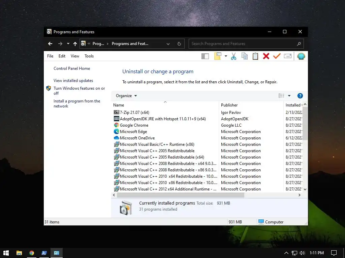
Task: Click the horizontal scrollbar left arrow
Action: tap(114, 195)
